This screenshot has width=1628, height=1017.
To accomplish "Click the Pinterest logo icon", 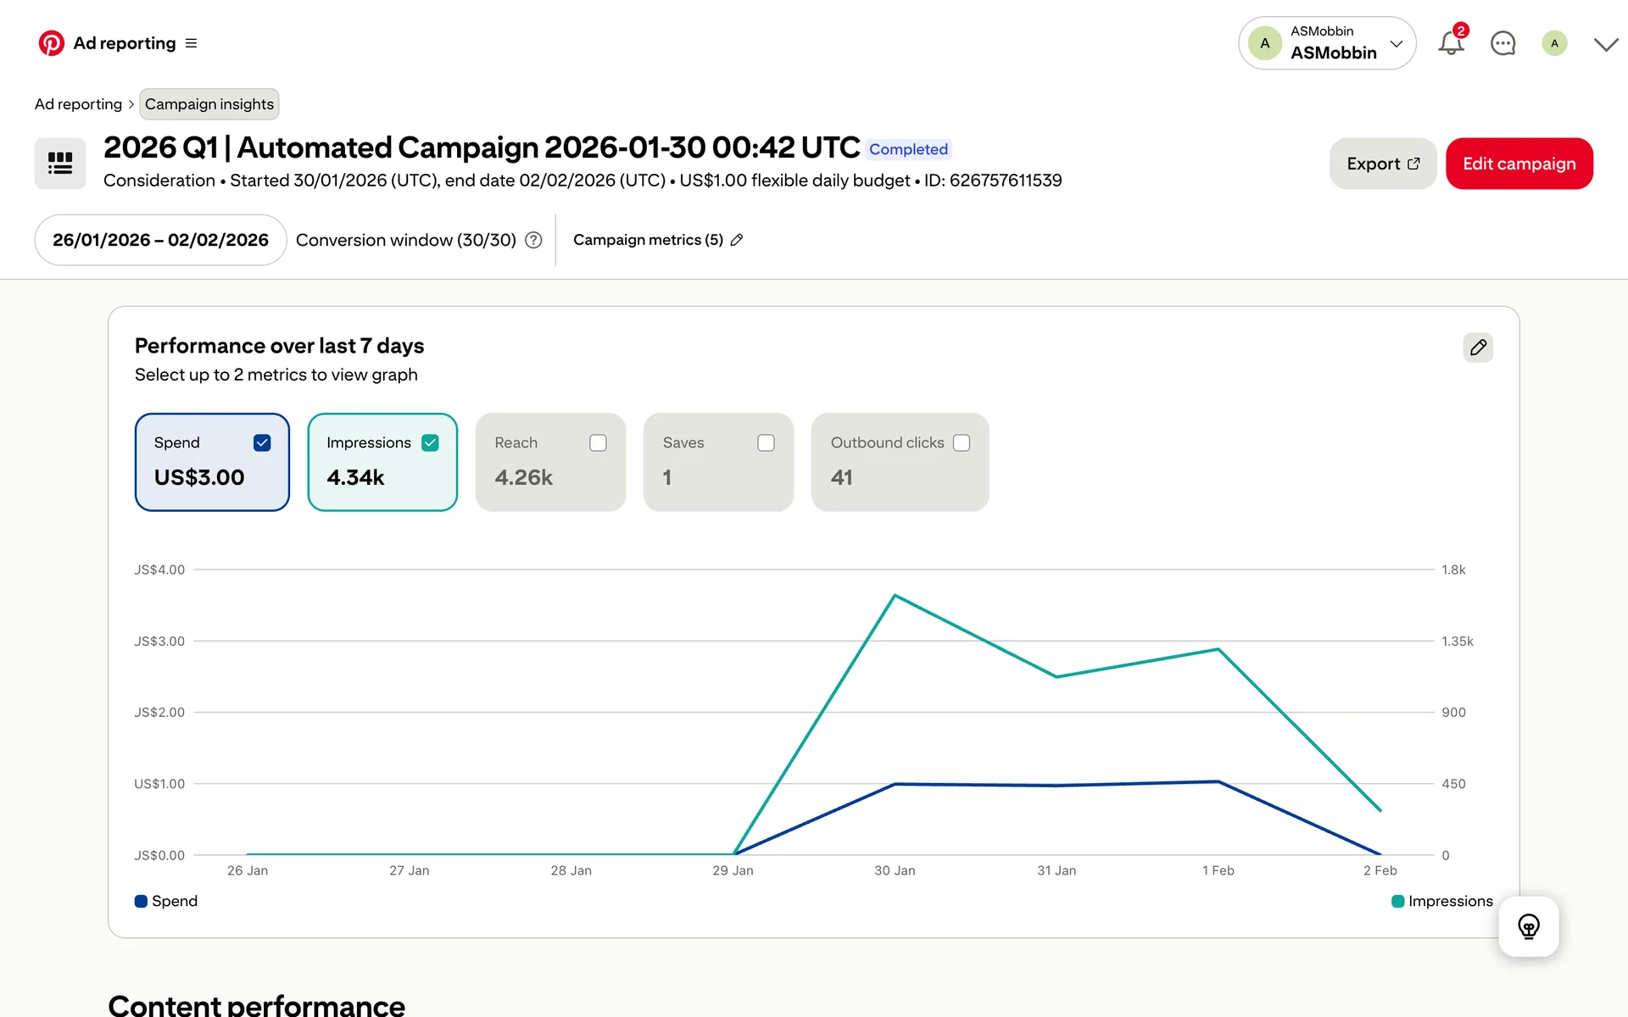I will pos(51,43).
